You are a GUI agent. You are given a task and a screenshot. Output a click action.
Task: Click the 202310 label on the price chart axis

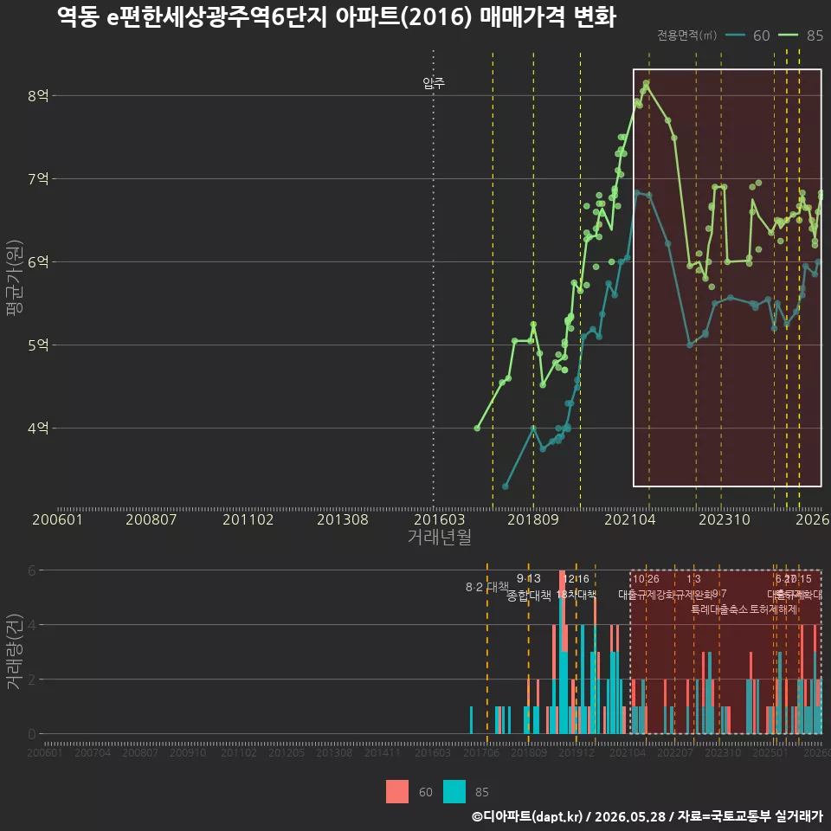coord(725,519)
